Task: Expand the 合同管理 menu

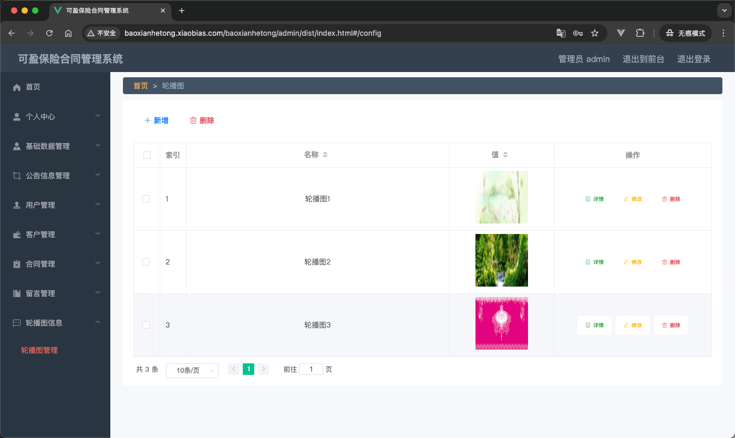Action: tap(98, 263)
